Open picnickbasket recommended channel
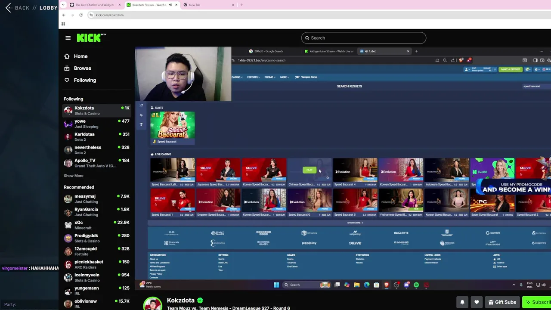551x310 pixels. 96,264
